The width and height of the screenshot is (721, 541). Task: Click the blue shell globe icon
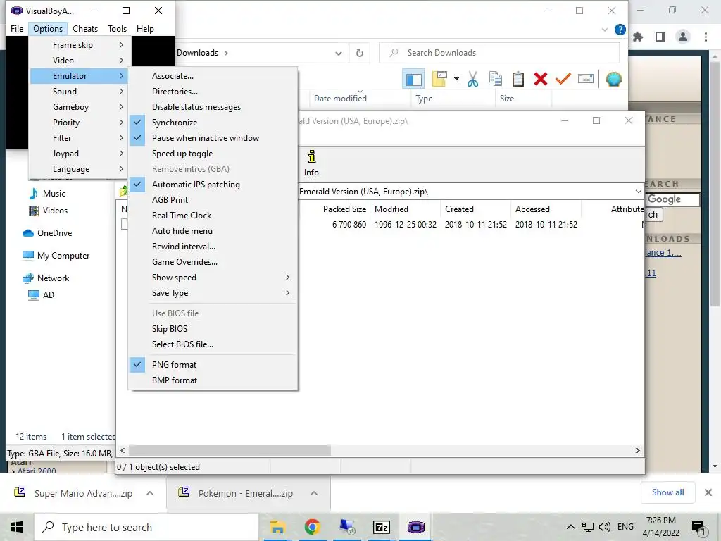[x=613, y=79]
